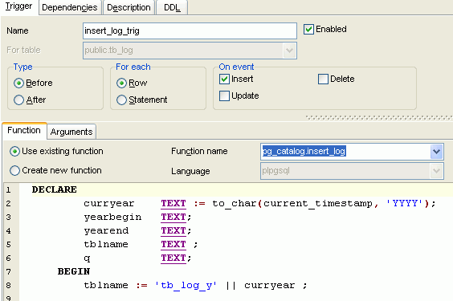Select Use existing function option

14,151
